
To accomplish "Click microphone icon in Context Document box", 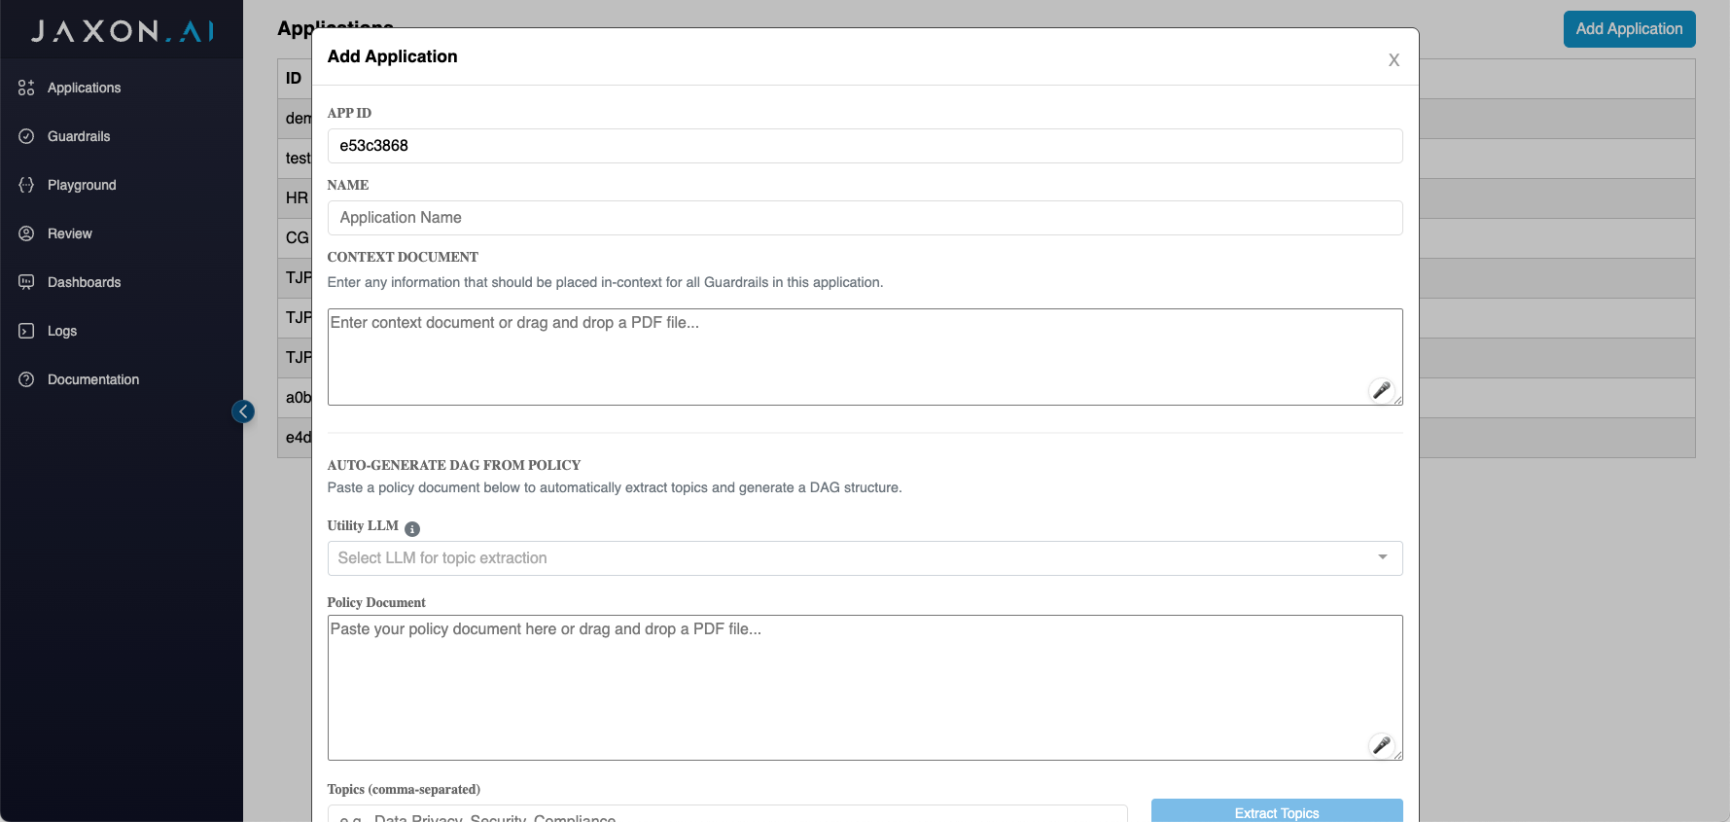I will pyautogui.click(x=1381, y=390).
